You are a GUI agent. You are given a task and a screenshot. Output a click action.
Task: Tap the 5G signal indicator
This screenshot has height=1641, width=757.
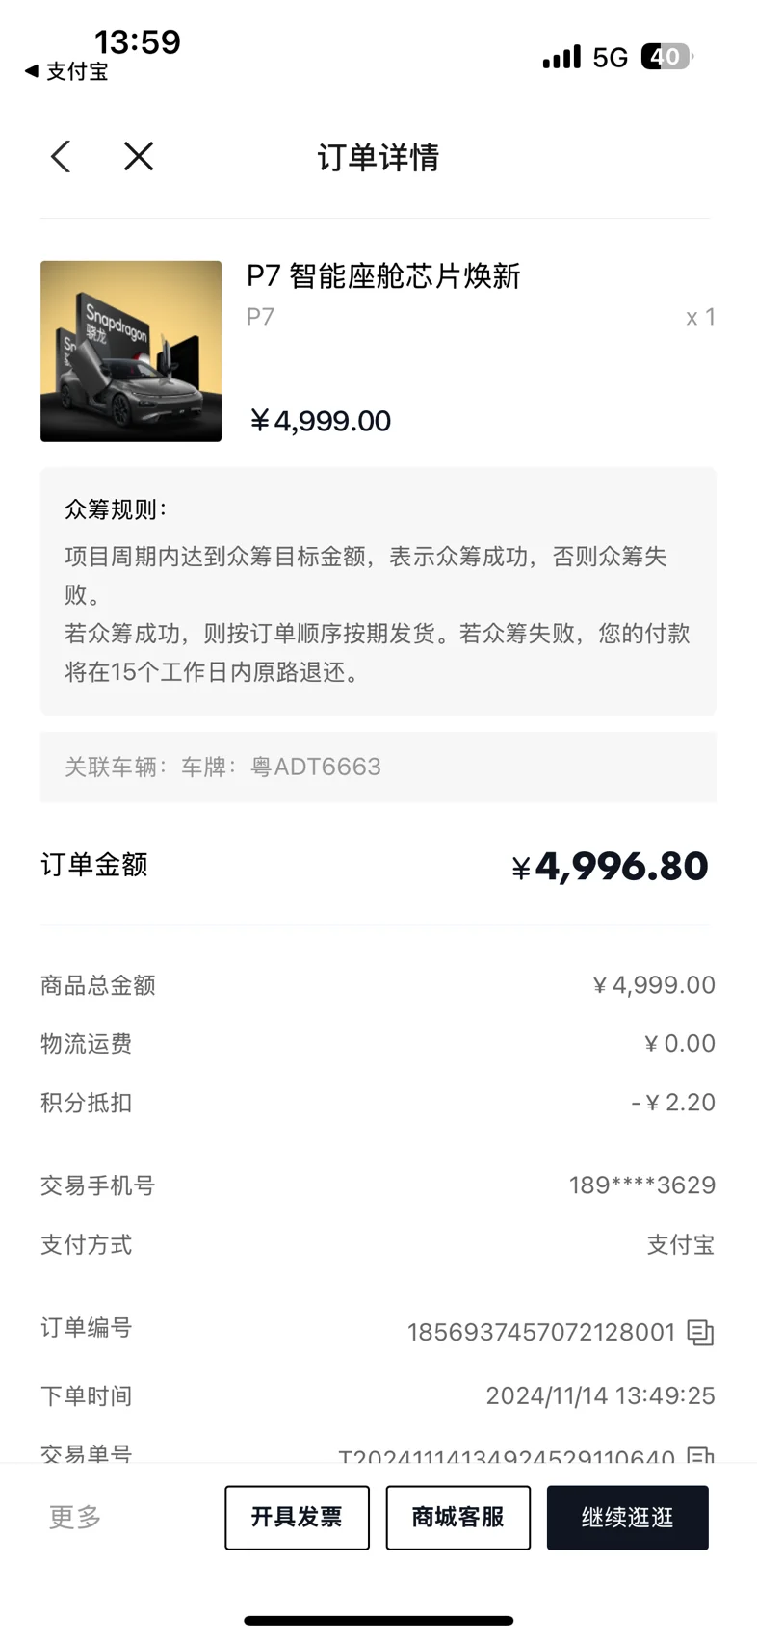point(610,58)
